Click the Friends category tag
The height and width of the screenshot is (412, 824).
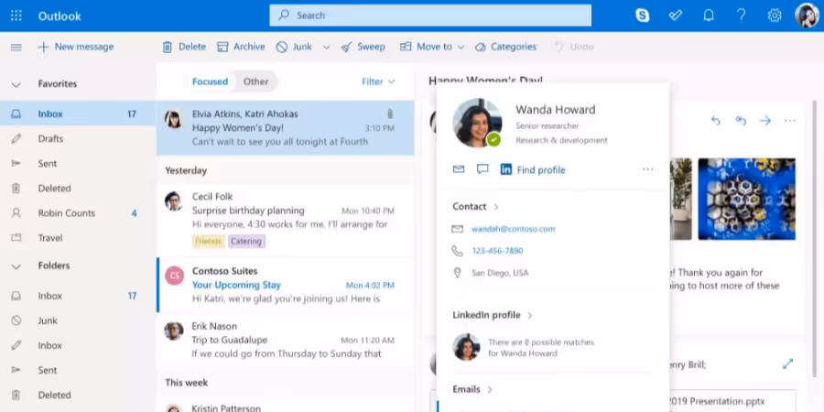click(x=208, y=241)
